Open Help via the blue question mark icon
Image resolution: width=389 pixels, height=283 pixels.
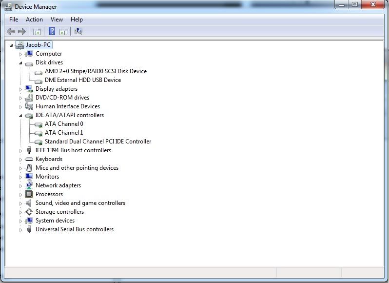51,32
